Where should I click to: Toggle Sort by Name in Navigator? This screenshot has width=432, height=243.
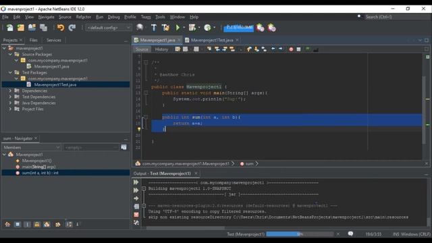tap(69, 224)
